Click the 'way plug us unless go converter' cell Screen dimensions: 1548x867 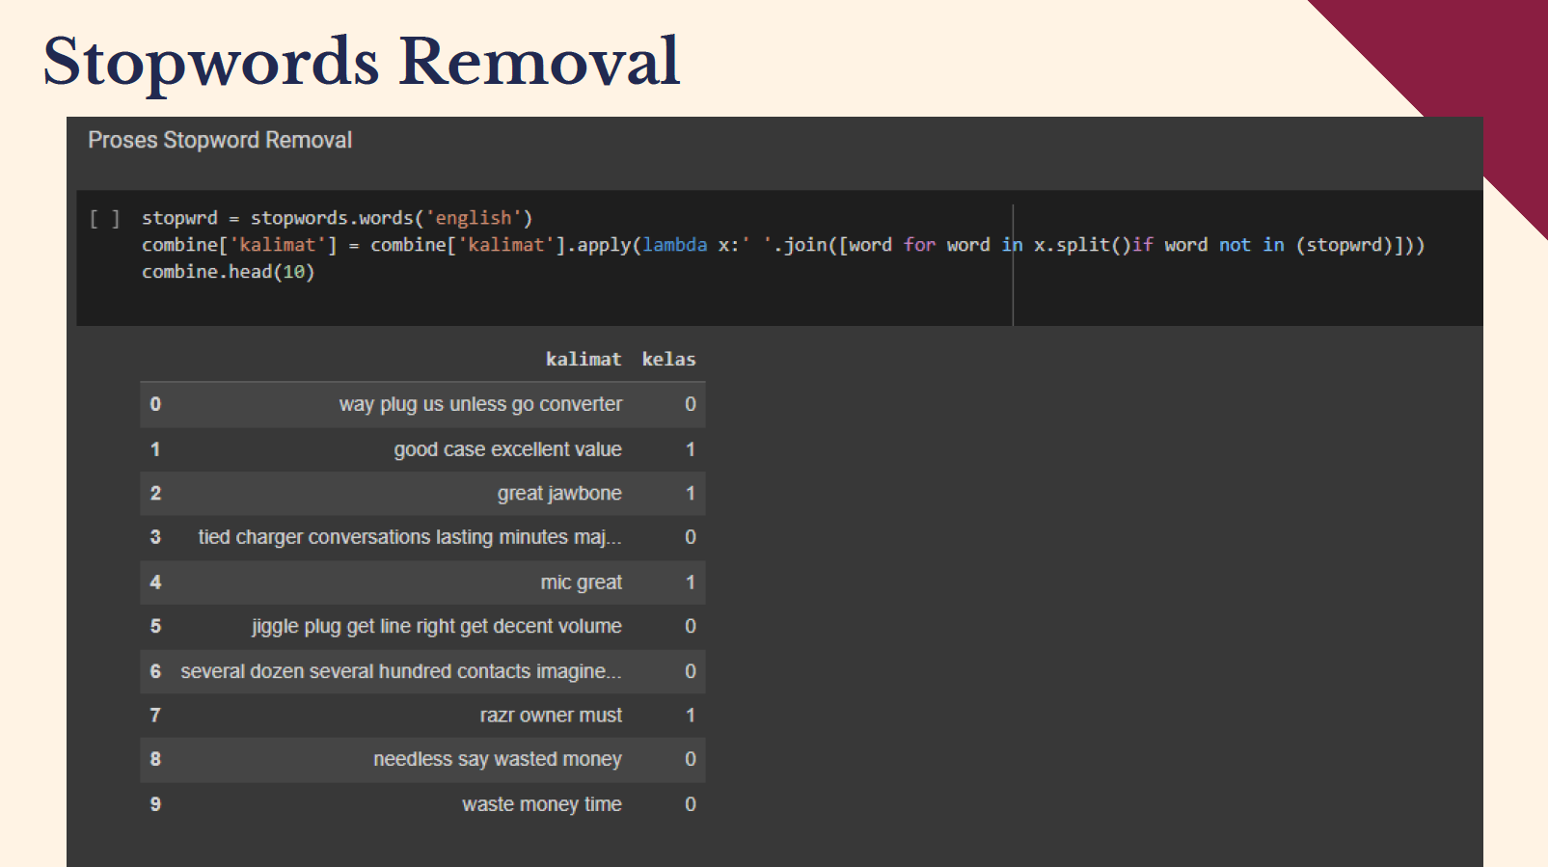(x=480, y=404)
